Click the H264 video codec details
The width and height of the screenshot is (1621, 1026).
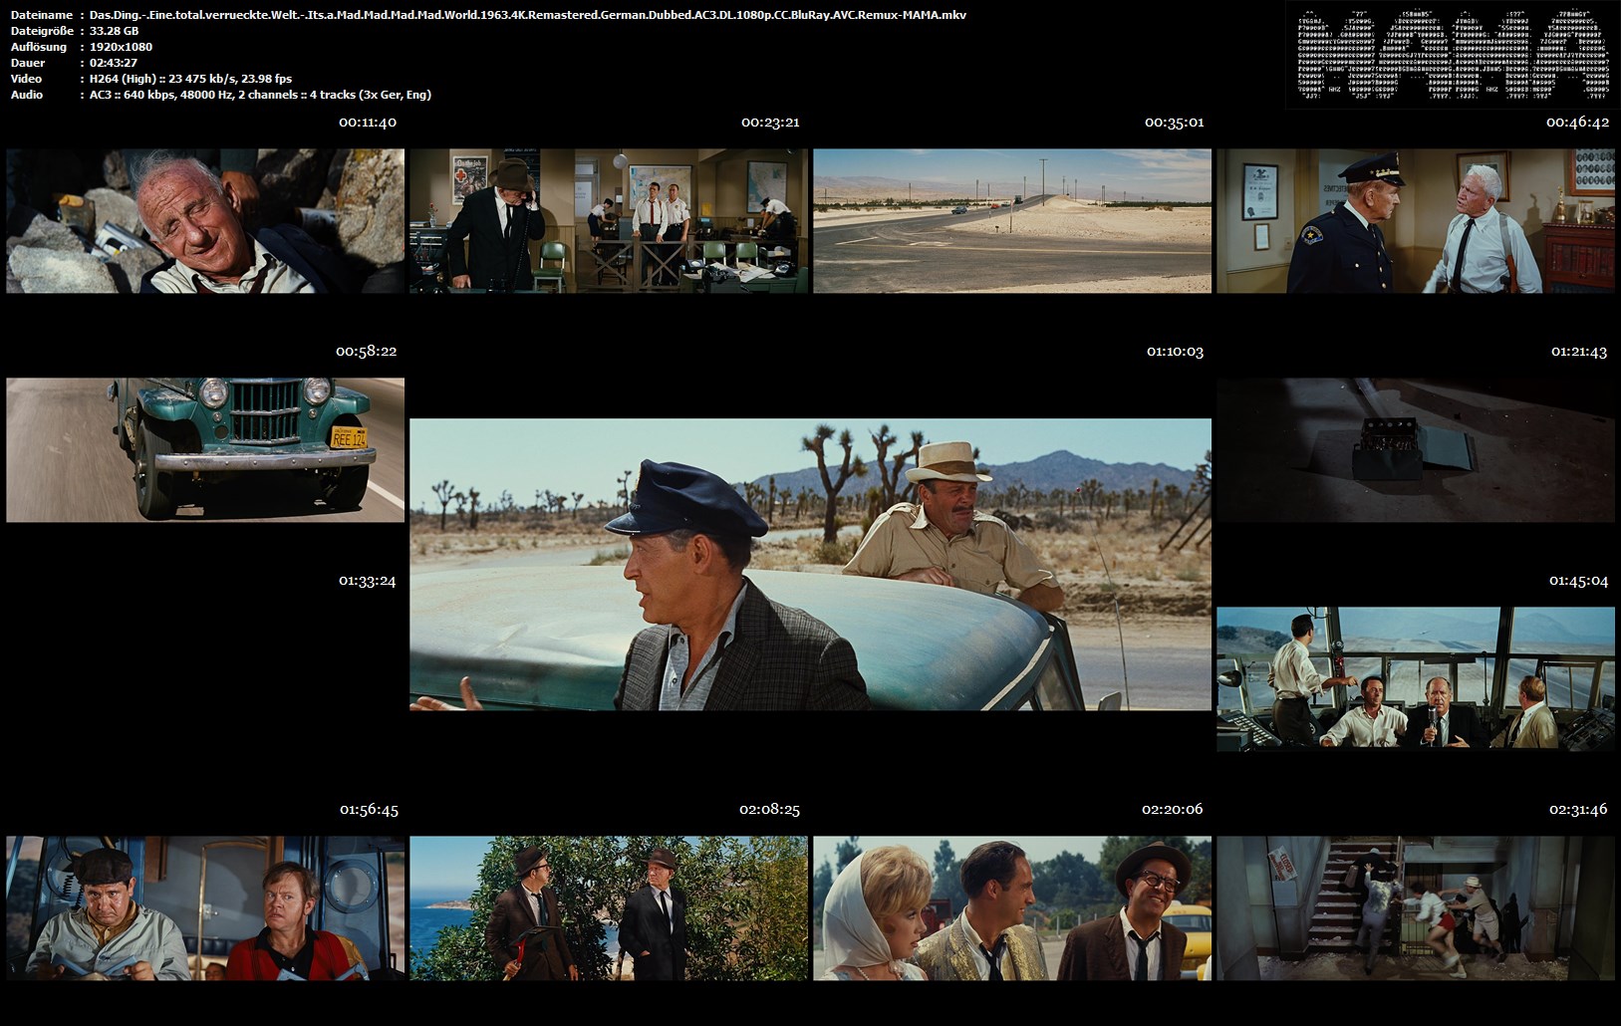tap(190, 79)
